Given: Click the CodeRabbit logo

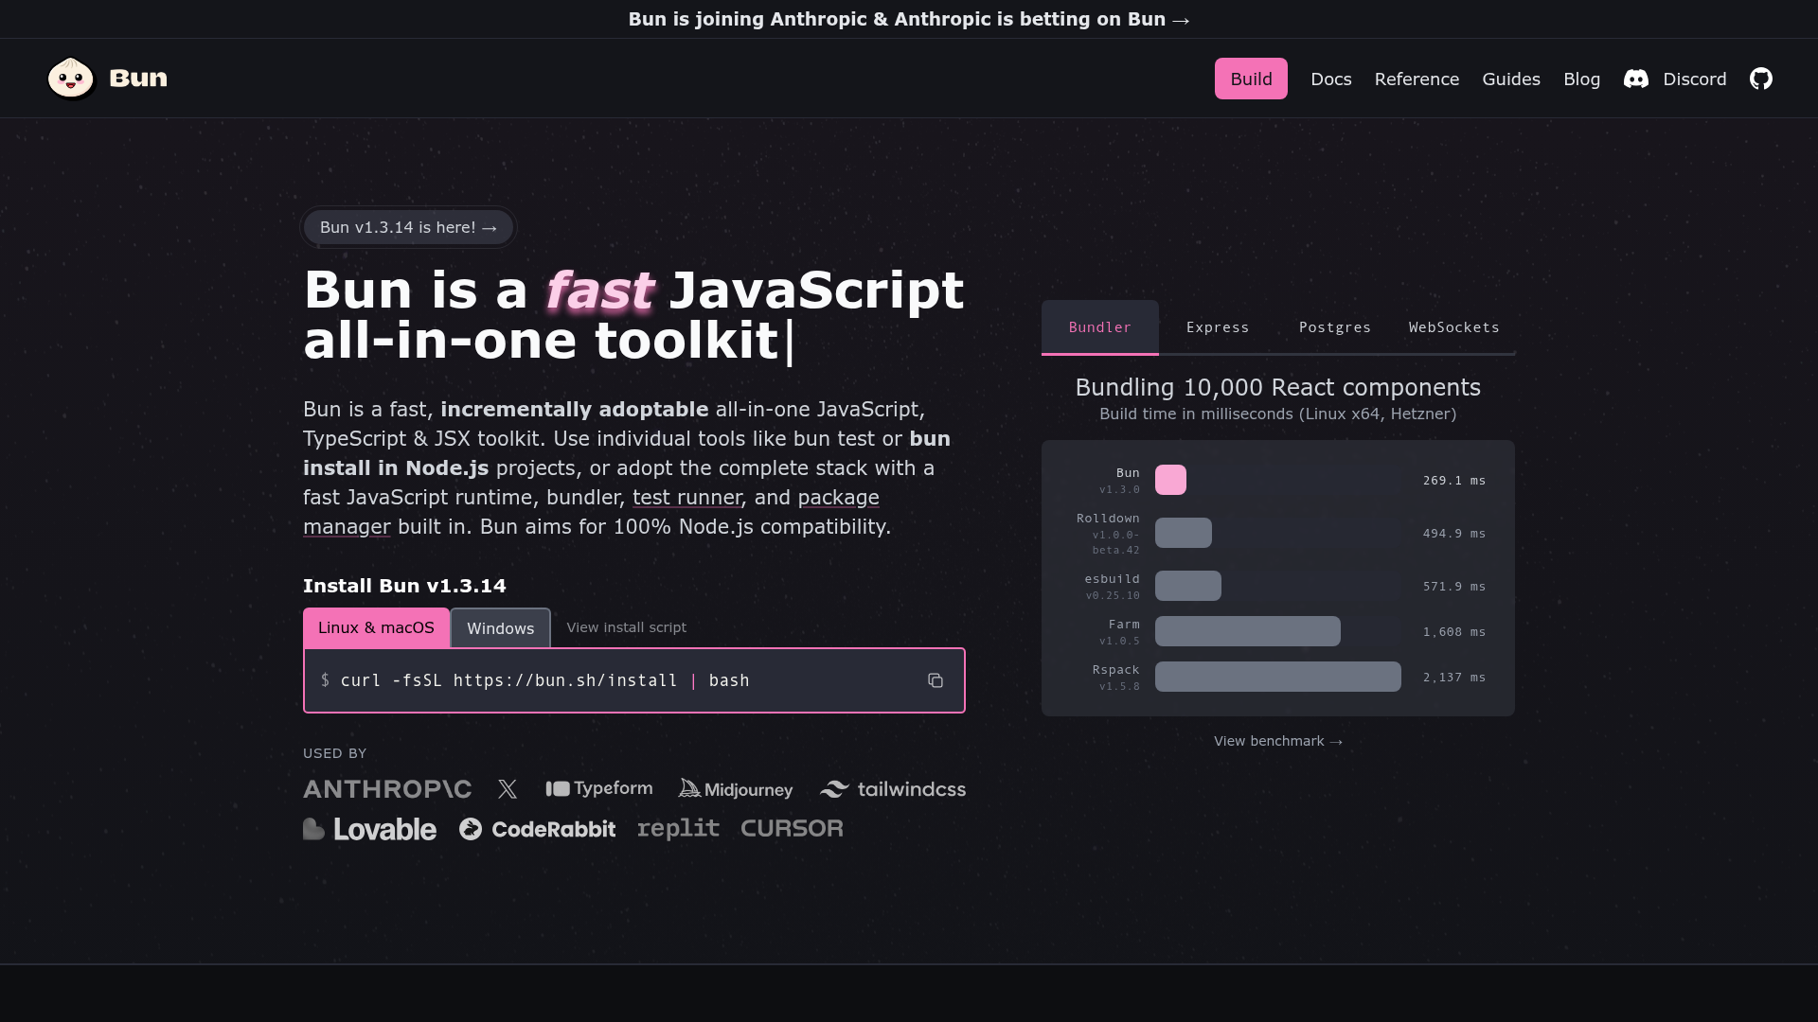Looking at the screenshot, I should tap(537, 829).
